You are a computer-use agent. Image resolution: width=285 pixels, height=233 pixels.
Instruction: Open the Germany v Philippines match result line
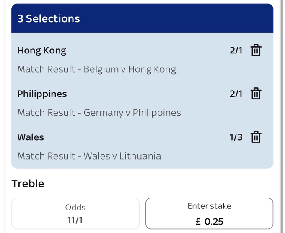click(99, 113)
